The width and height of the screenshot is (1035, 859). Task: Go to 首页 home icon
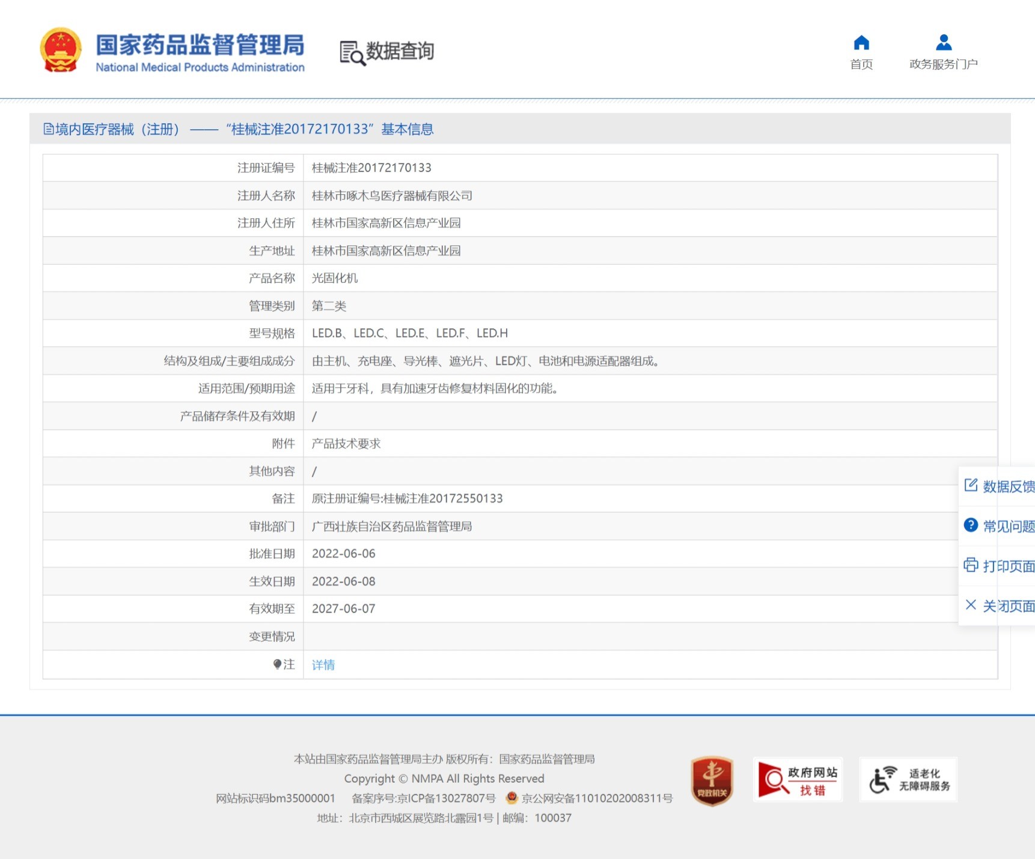click(861, 43)
